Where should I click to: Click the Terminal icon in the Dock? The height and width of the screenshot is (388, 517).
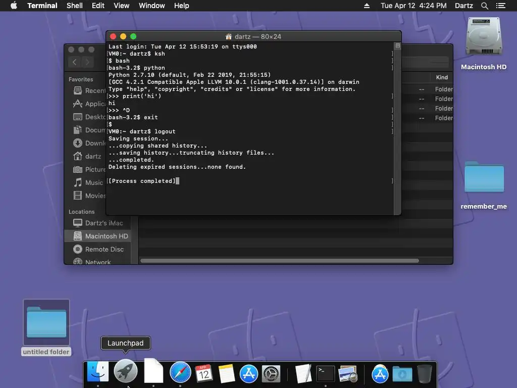[x=326, y=373]
